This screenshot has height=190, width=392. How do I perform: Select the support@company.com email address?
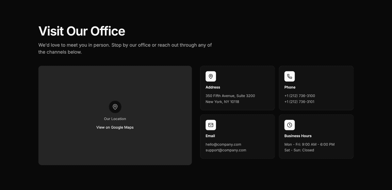click(x=226, y=150)
